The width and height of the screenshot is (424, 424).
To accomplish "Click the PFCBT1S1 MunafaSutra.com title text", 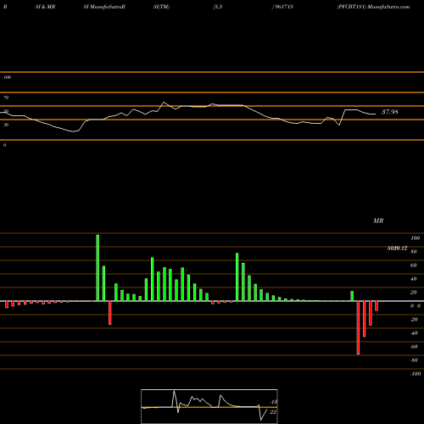I will point(373,7).
